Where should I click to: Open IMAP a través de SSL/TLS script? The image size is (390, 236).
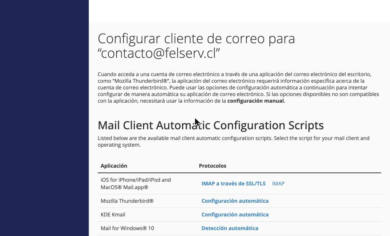tap(233, 184)
